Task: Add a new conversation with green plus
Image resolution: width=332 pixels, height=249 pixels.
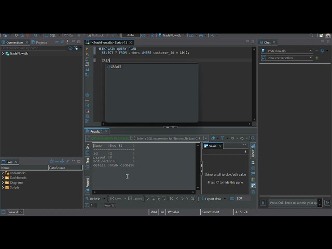Action: (x=317, y=58)
